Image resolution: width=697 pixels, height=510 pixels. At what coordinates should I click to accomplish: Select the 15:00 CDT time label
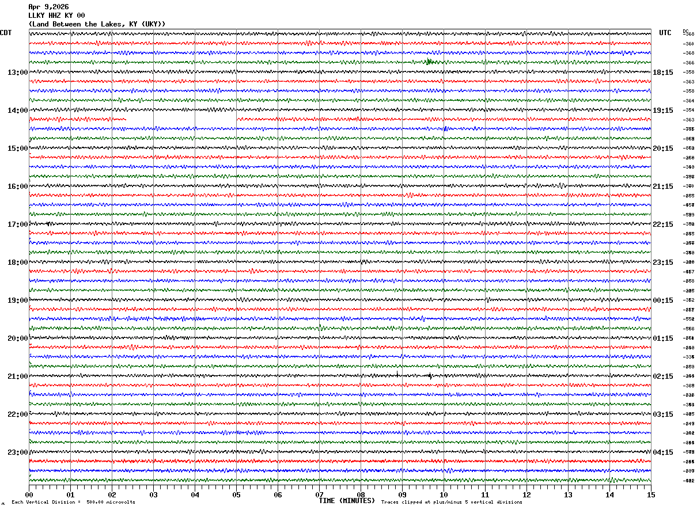18,149
